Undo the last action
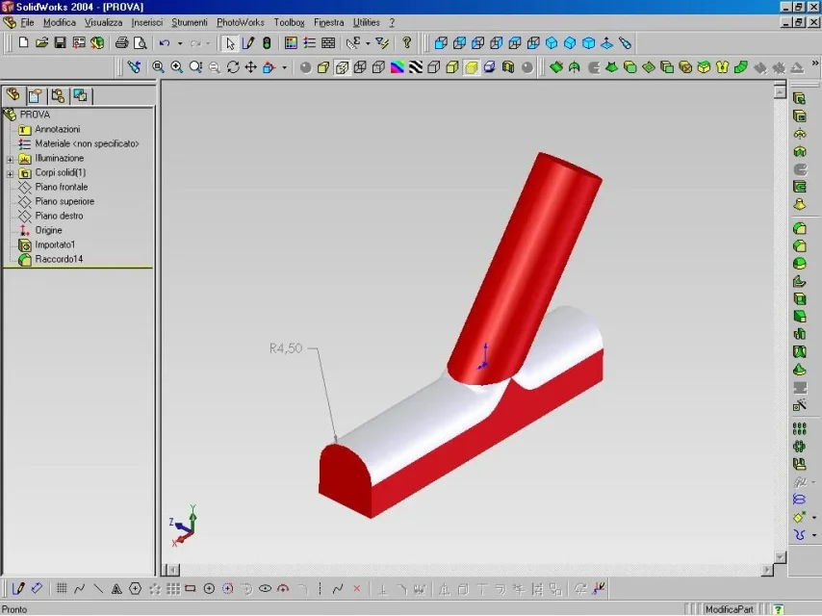This screenshot has width=822, height=616. click(x=165, y=42)
